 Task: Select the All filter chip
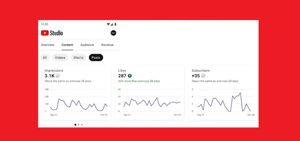[45, 57]
